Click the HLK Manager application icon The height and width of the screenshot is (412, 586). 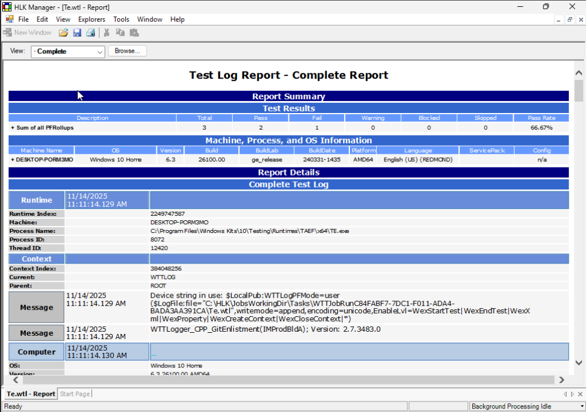(x=6, y=7)
